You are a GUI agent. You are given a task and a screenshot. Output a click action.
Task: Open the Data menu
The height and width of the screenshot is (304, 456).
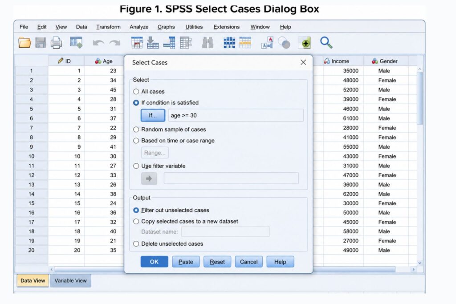click(x=81, y=27)
